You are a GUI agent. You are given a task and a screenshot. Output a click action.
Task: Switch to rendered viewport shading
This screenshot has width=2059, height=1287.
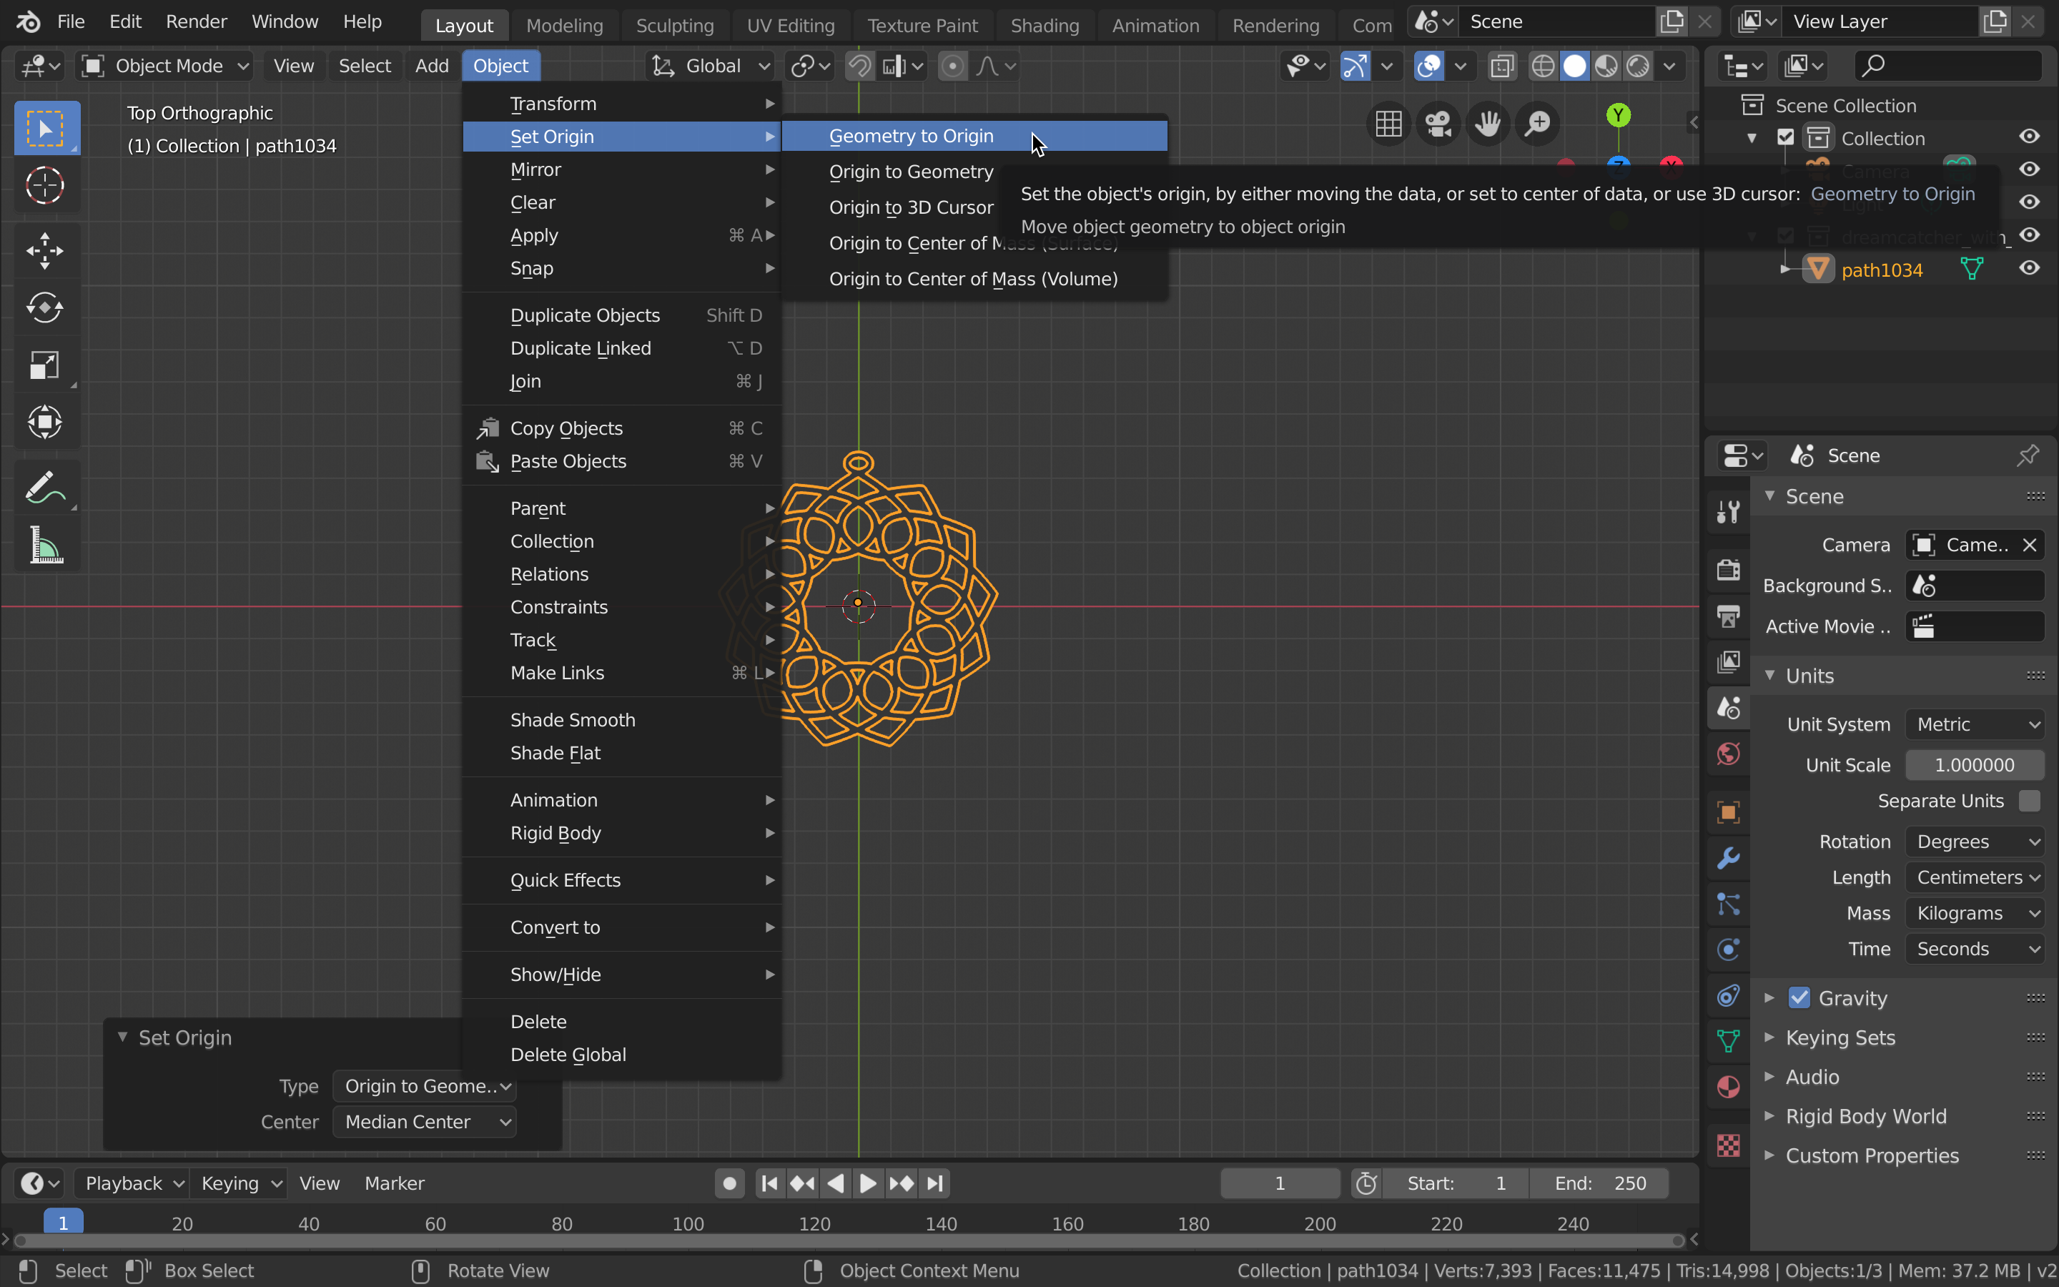[x=1638, y=66]
